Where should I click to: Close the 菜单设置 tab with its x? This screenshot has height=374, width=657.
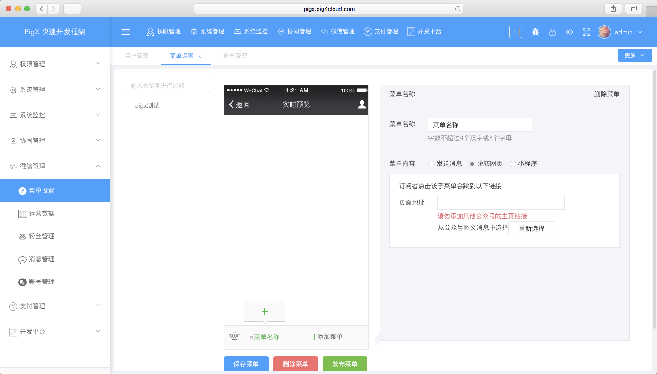pyautogui.click(x=200, y=57)
